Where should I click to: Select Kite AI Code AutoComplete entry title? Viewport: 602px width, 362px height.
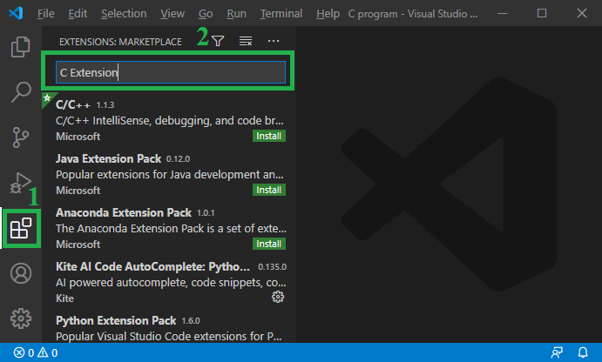click(x=152, y=266)
